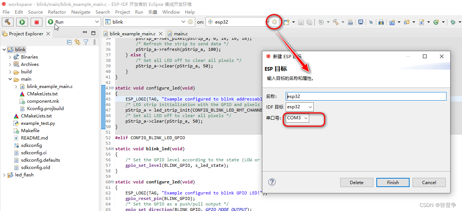Click the green Launch run button
This screenshot has width=462, height=211.
pyautogui.click(x=22, y=22)
